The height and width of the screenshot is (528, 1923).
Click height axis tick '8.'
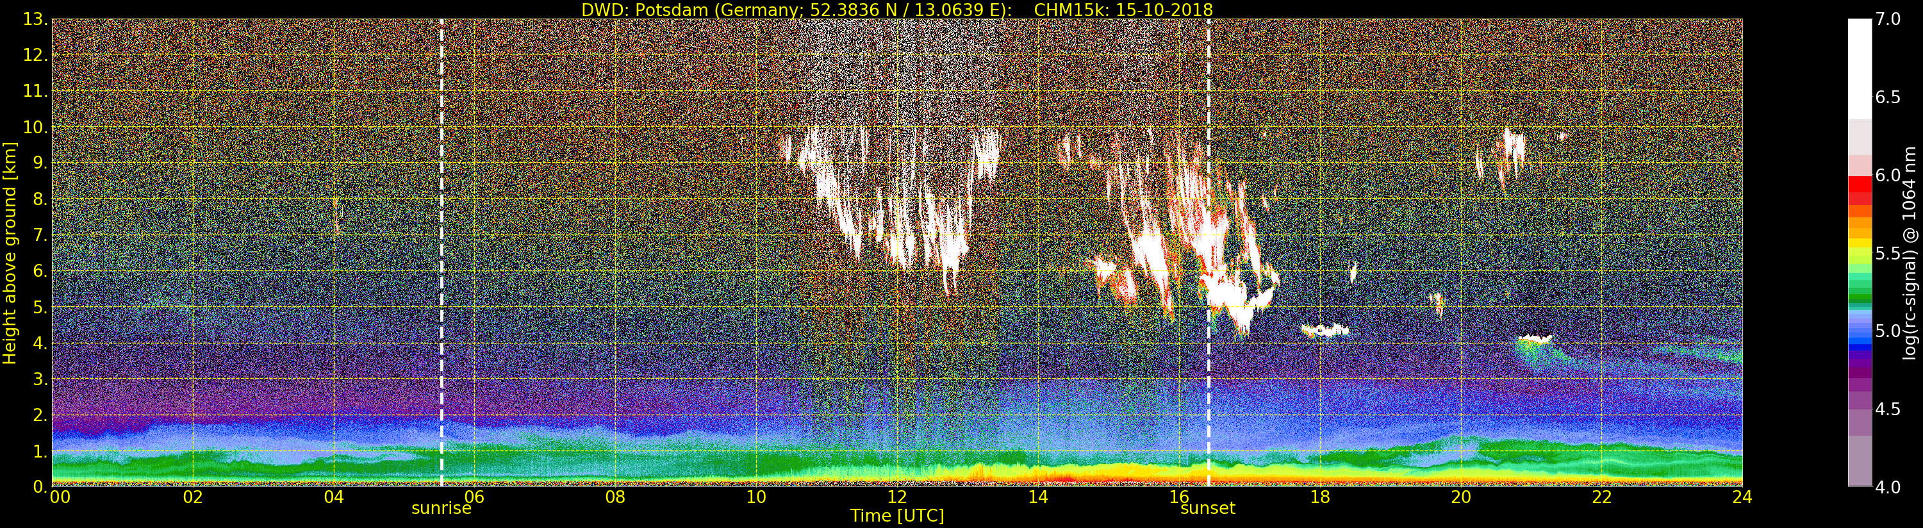(x=41, y=199)
